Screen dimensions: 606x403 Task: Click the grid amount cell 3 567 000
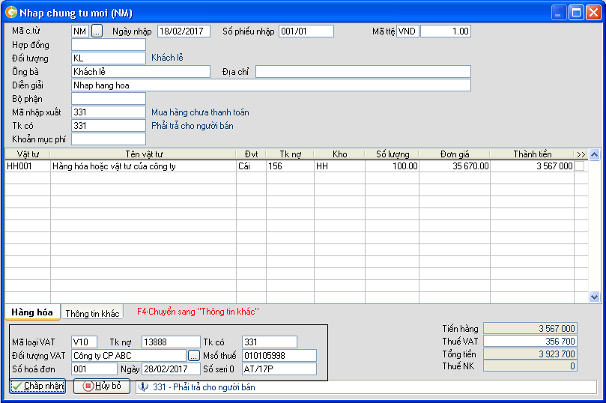click(532, 166)
